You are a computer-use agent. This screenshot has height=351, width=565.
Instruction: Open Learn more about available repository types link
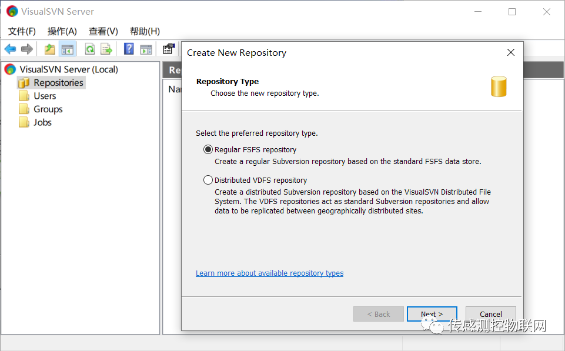click(269, 273)
